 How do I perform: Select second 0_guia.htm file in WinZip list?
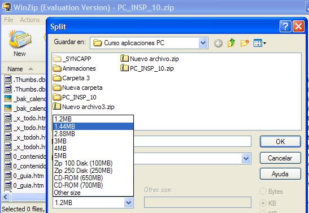(24, 185)
